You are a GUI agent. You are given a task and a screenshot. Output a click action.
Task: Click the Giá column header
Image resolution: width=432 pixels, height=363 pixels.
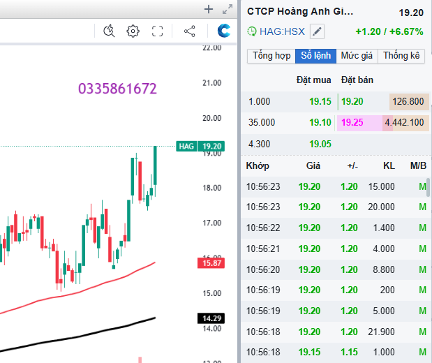coord(313,166)
